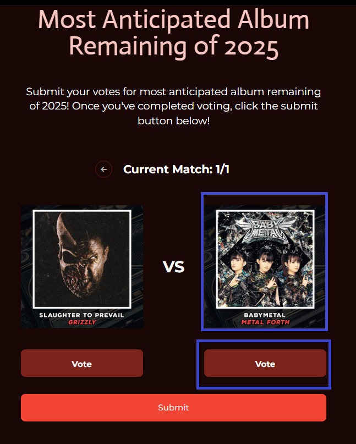Click the Most Anticipated Album heading
This screenshot has width=356, height=444.
174,33
